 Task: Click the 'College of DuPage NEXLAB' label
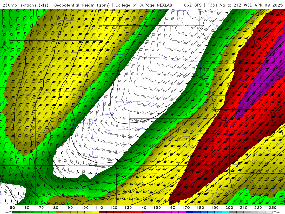tap(144, 5)
